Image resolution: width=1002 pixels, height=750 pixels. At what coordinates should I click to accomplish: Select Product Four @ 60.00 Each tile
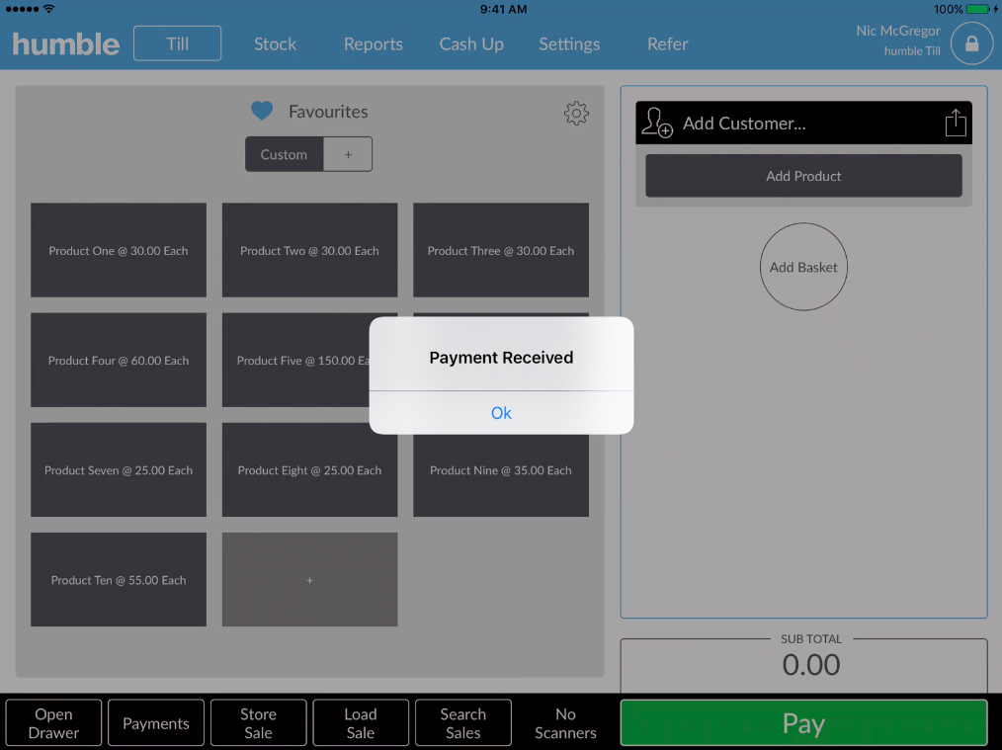pos(119,361)
